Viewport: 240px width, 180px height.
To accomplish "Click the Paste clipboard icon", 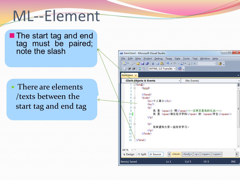I will 162,63.
